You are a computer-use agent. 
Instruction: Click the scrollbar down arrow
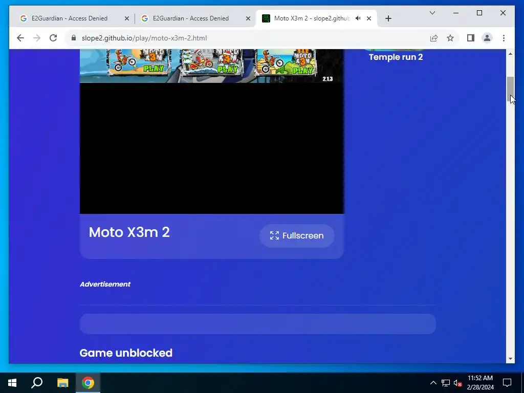pyautogui.click(x=510, y=359)
